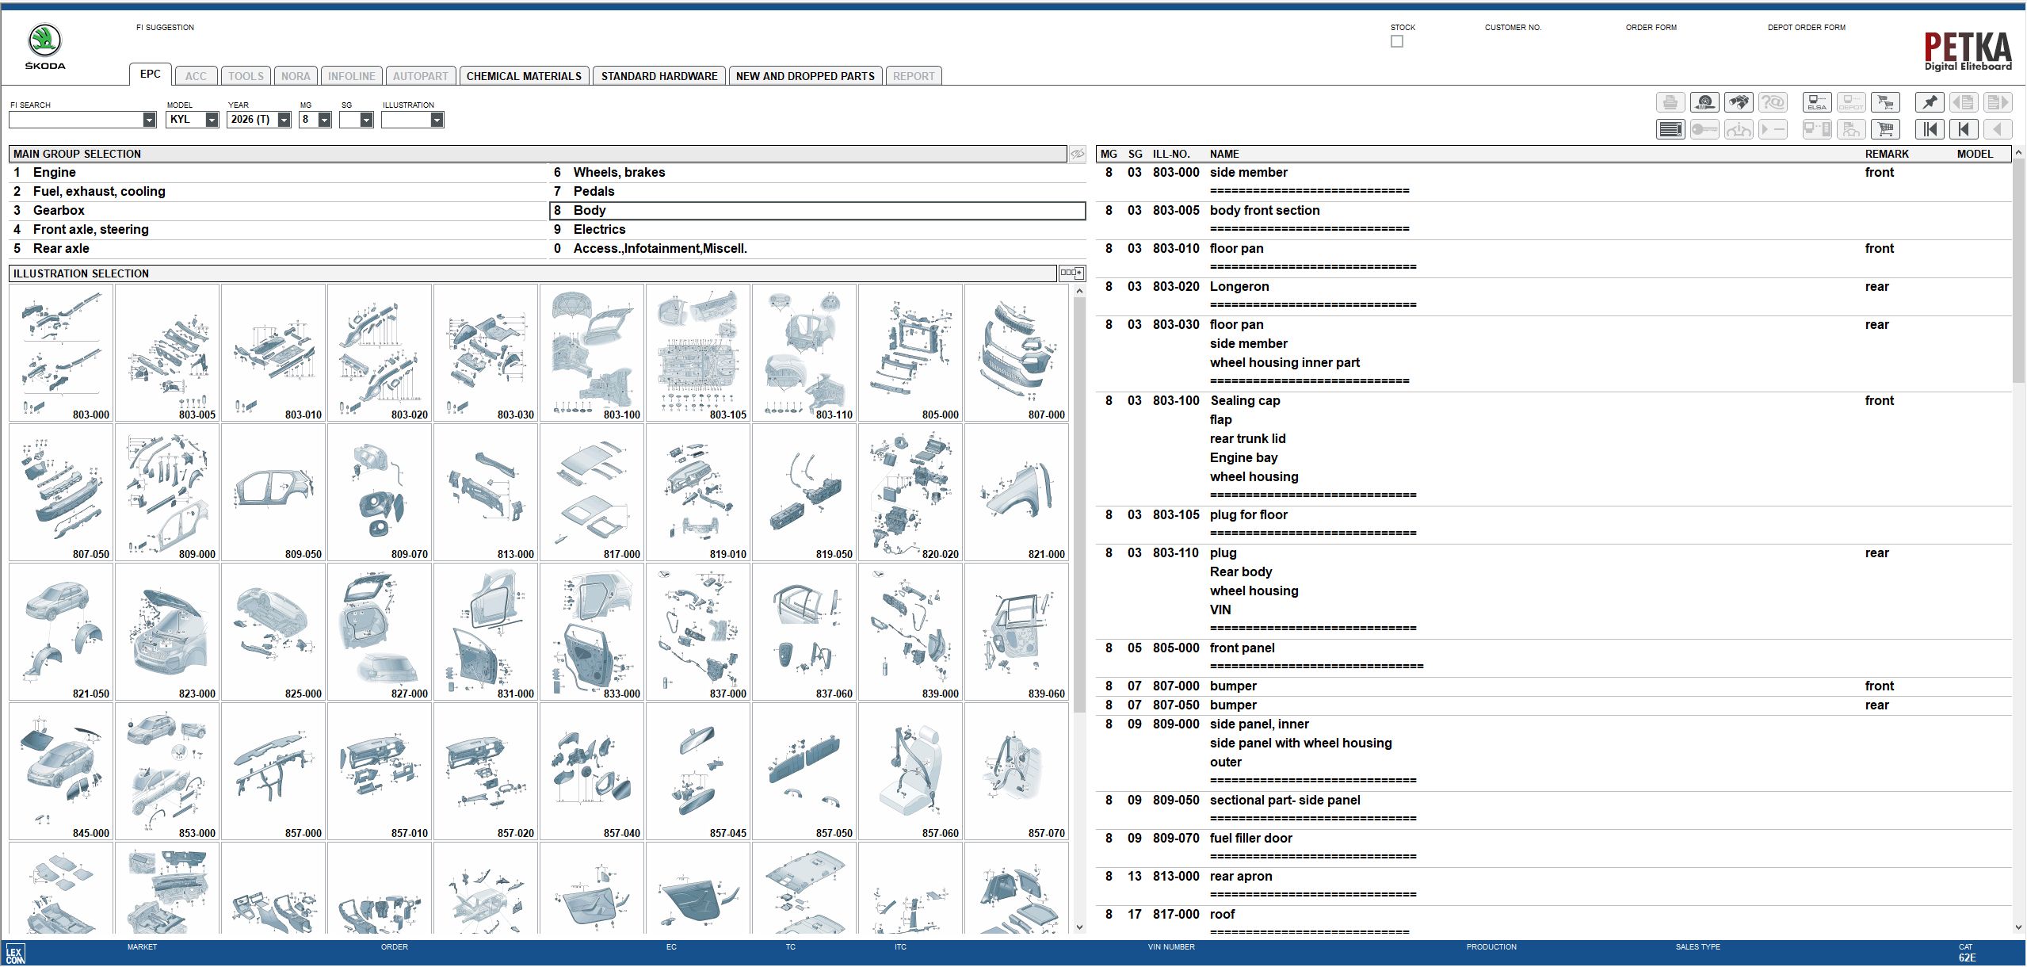Switch to the ACC tab
Screen dimensions: 2027x967
(196, 76)
